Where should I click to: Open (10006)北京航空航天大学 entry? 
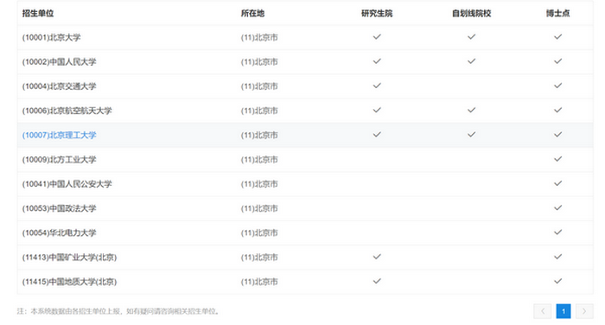tap(67, 111)
